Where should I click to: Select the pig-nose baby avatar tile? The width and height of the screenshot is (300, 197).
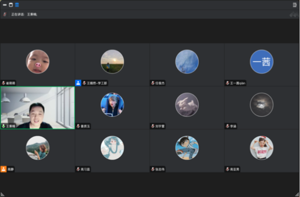click(38, 62)
